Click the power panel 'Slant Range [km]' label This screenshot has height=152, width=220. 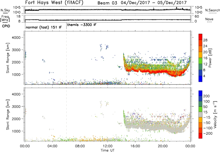coord(8,58)
